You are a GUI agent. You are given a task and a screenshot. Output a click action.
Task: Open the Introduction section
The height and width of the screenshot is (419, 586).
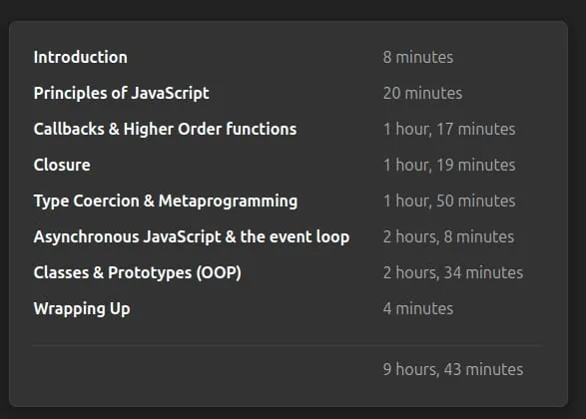80,57
